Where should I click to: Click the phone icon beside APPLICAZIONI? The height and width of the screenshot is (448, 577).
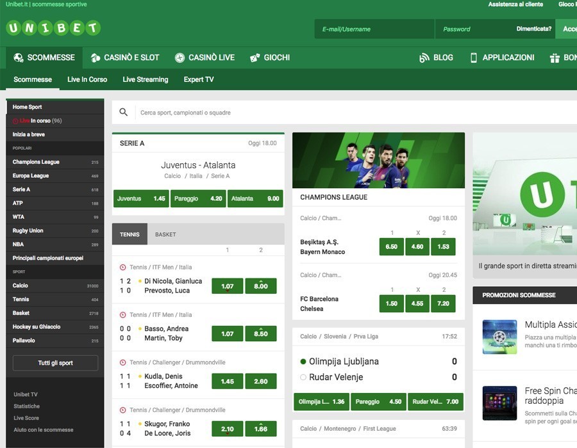[474, 58]
